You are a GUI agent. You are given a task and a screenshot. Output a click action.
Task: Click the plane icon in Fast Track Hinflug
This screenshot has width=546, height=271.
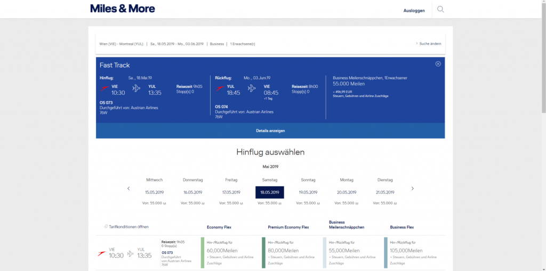pos(136,88)
